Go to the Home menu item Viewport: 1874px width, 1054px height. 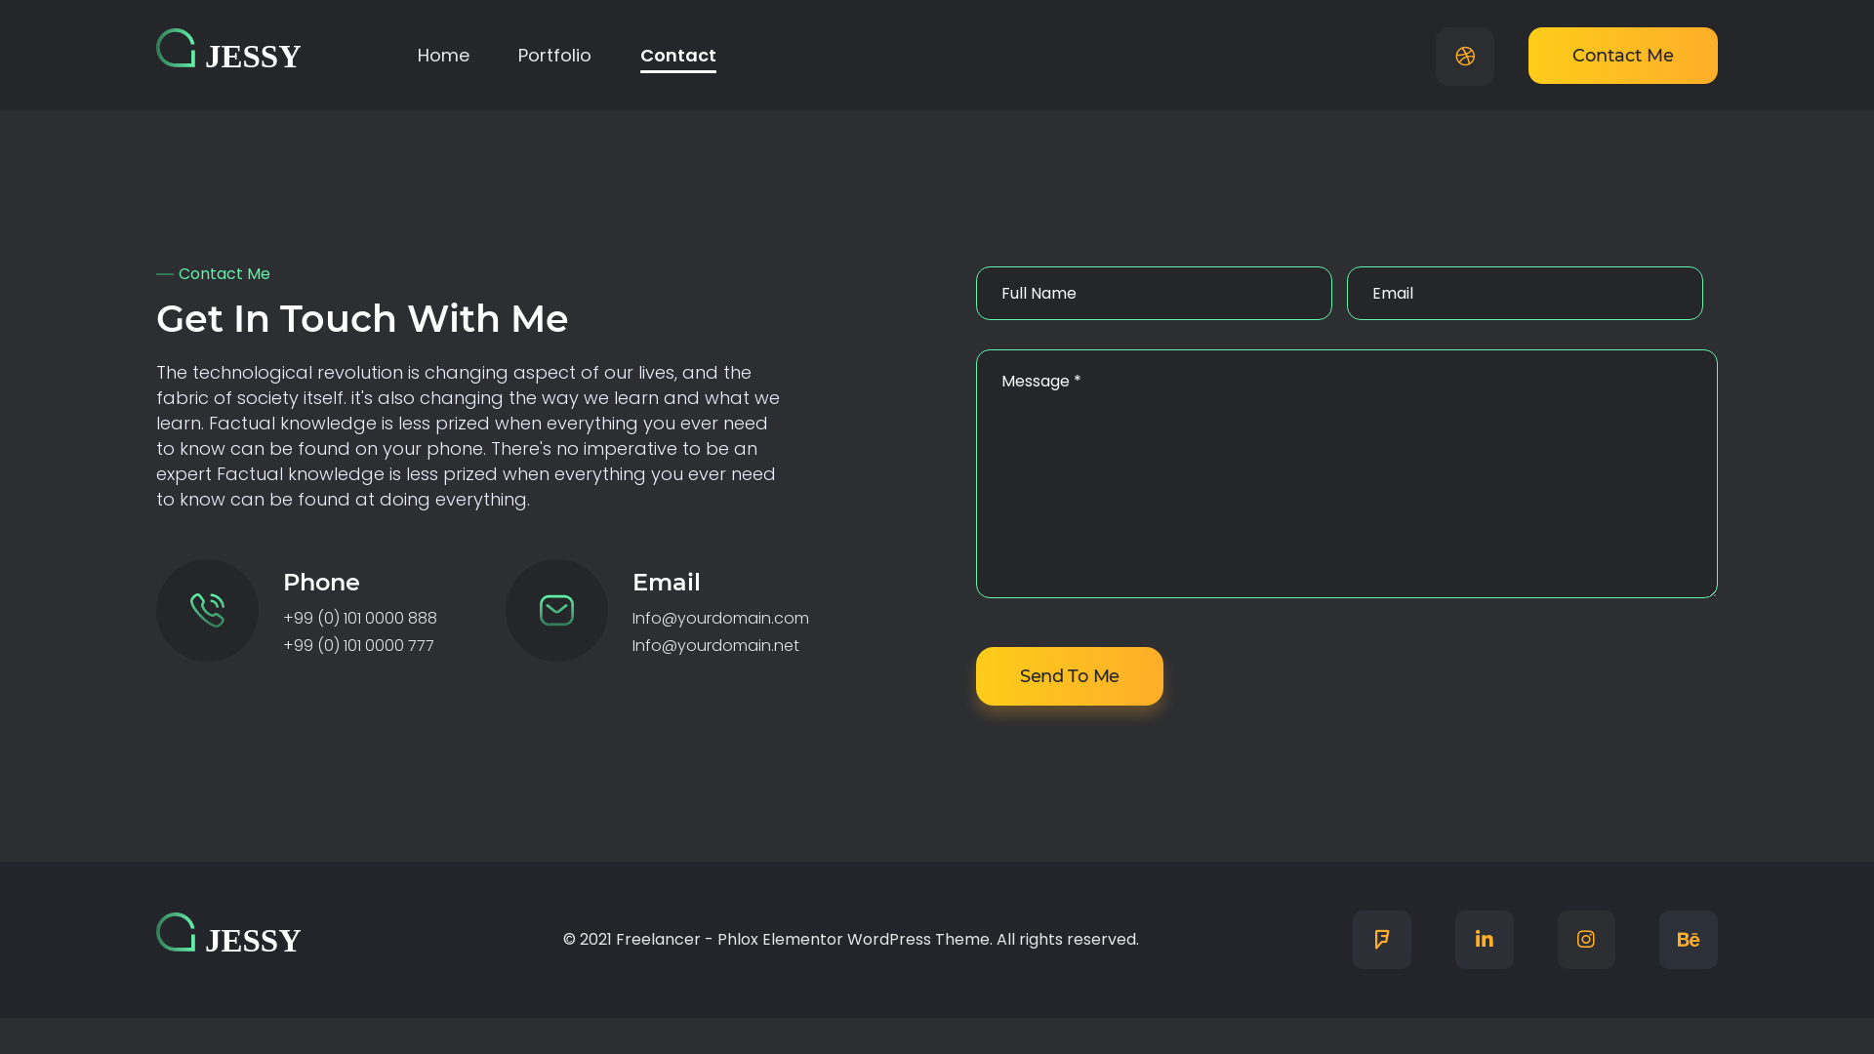coord(443,56)
